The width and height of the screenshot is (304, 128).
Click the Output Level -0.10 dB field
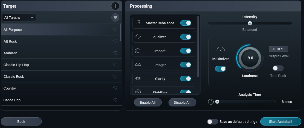278,49
